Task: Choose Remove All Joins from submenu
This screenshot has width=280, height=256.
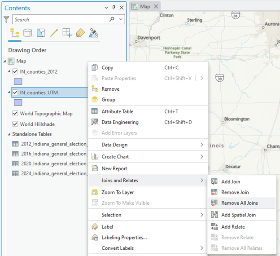Action: click(x=239, y=203)
